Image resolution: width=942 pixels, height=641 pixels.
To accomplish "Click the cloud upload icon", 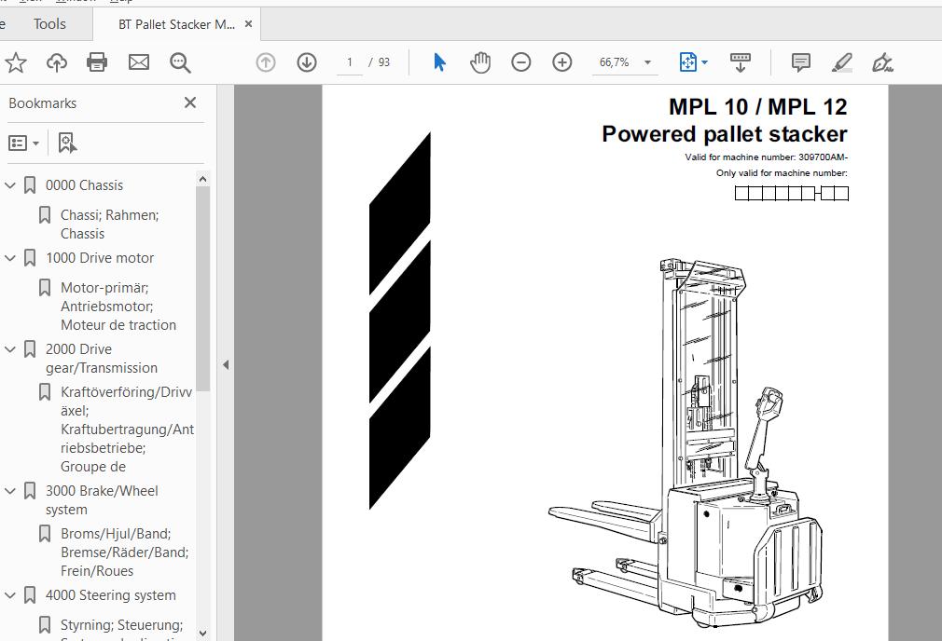I will click(57, 62).
